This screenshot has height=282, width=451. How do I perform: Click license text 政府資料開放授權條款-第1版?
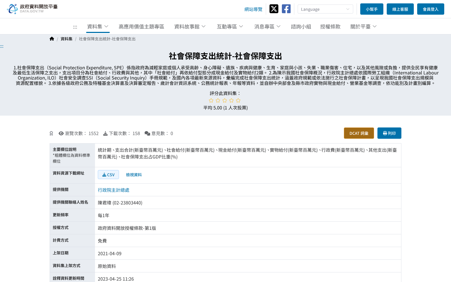pos(127,228)
